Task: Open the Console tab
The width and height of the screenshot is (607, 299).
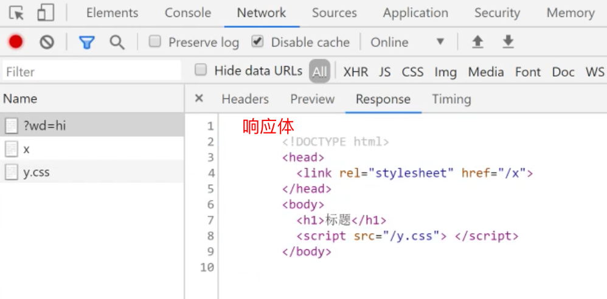Action: point(188,13)
